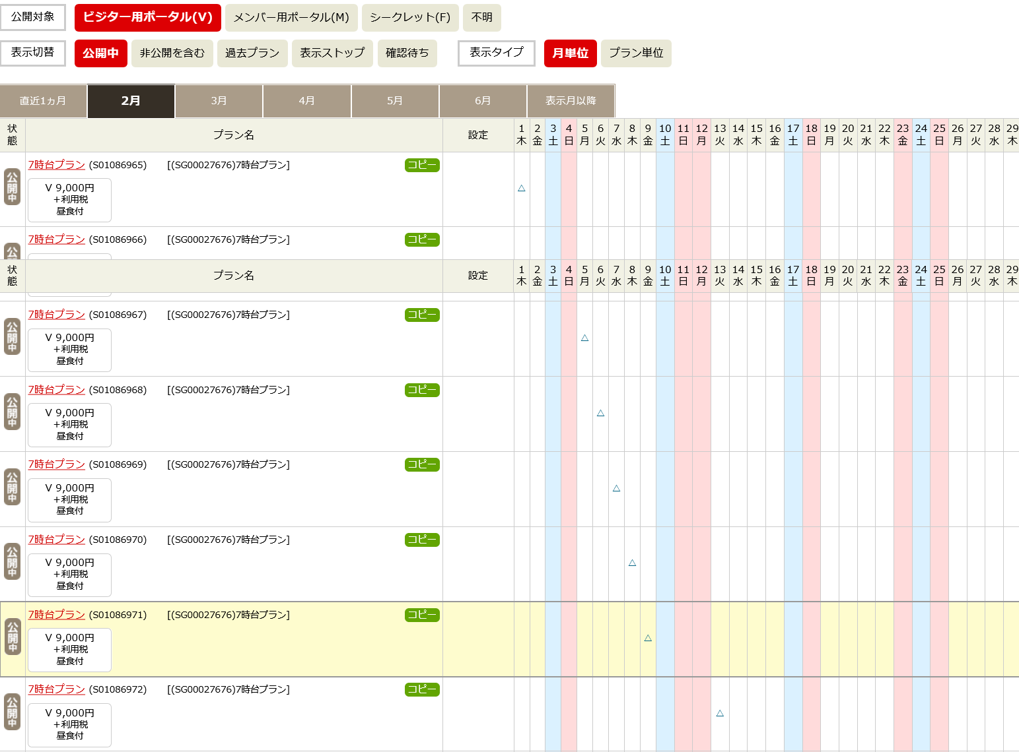Select ビジター用ポータル(V) portal filter
The width and height of the screenshot is (1019, 752).
pyautogui.click(x=147, y=17)
